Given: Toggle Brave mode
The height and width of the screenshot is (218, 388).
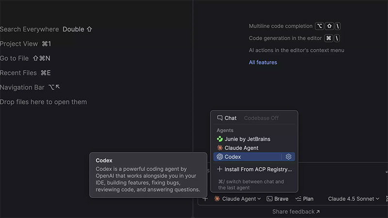Looking at the screenshot, I should click(277, 199).
